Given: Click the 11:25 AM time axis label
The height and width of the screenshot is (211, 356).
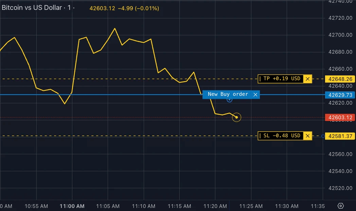Looking at the screenshot, I should click(x=251, y=206).
